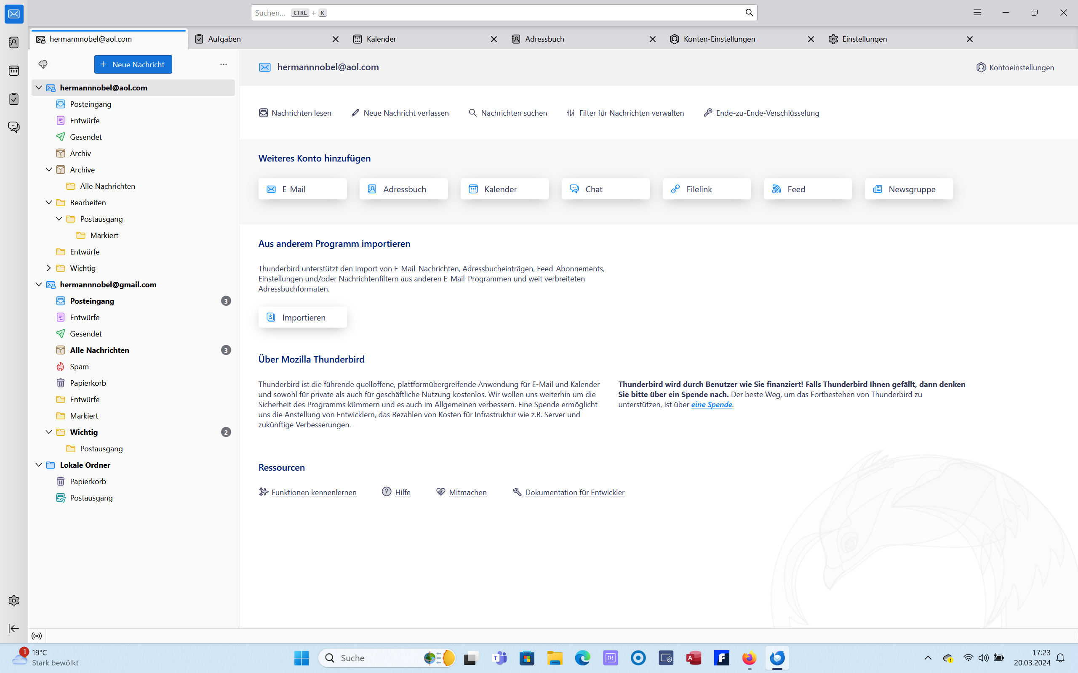Open Windows notification bell
1078x673 pixels.
1061,658
